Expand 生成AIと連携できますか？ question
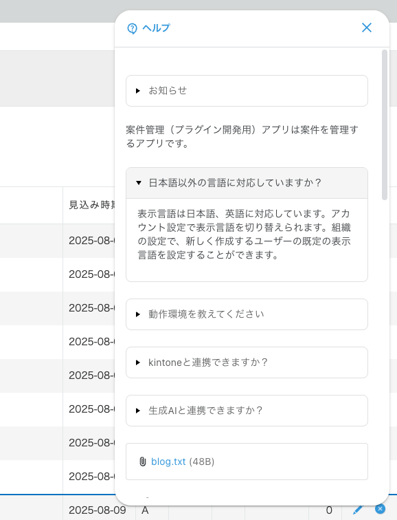 point(247,411)
